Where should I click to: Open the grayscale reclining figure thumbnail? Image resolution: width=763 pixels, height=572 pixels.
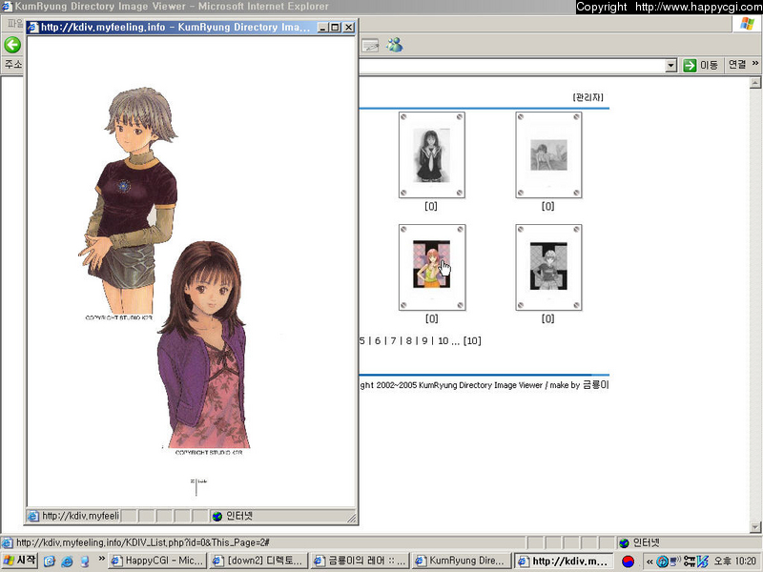pyautogui.click(x=548, y=155)
